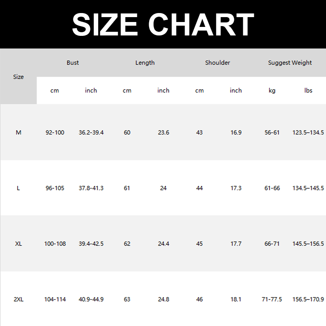Click the 2XL size row label

click(x=18, y=300)
